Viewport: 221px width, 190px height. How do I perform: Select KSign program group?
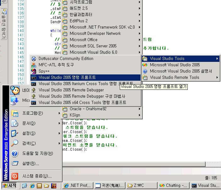coord(102,115)
